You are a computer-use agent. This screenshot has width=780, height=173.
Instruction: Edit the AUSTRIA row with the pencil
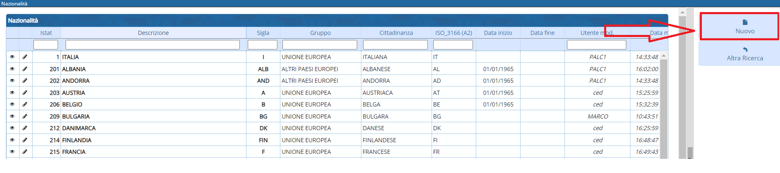pyautogui.click(x=25, y=93)
